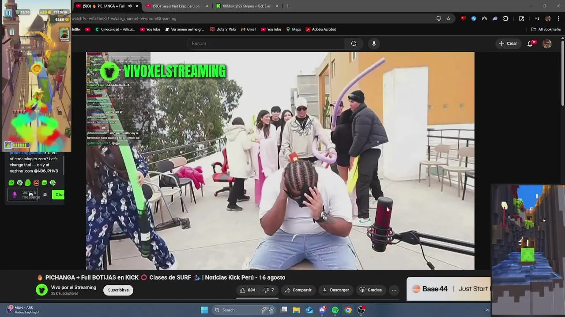Open the Base 44 advertisement banner

pos(448,289)
